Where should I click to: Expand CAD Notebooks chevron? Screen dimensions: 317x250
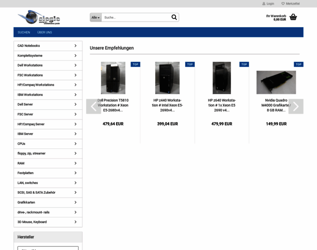click(75, 46)
